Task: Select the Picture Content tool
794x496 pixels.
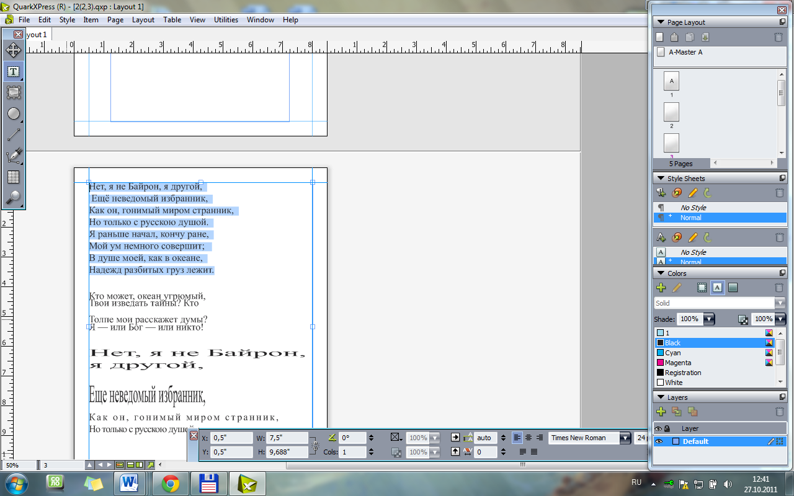Action: click(x=13, y=92)
